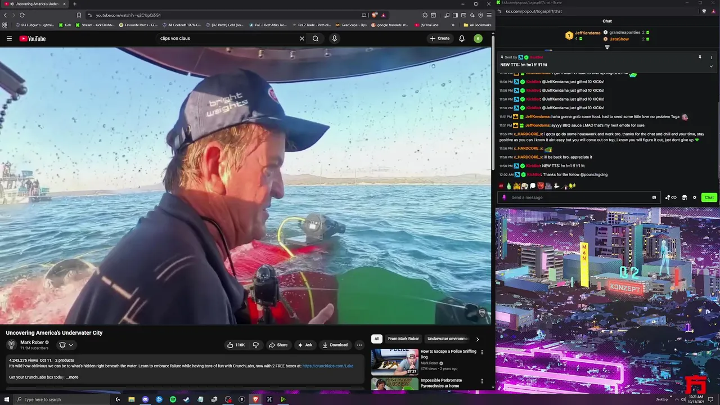Viewport: 720px width, 405px height.
Task: Focus the Kick 'Send a message' field
Action: [578, 197]
